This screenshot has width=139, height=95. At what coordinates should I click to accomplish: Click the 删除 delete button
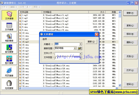point(130,42)
